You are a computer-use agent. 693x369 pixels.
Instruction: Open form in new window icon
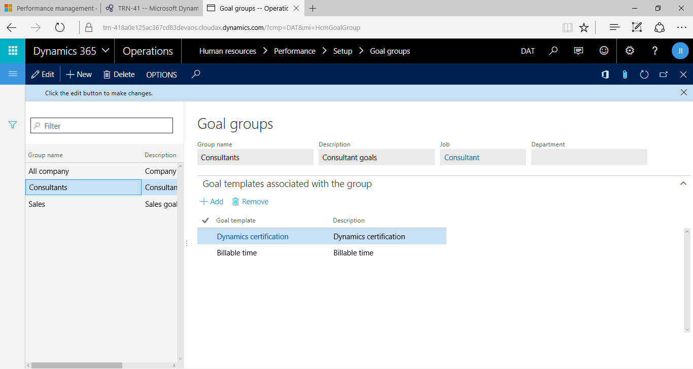pyautogui.click(x=664, y=75)
